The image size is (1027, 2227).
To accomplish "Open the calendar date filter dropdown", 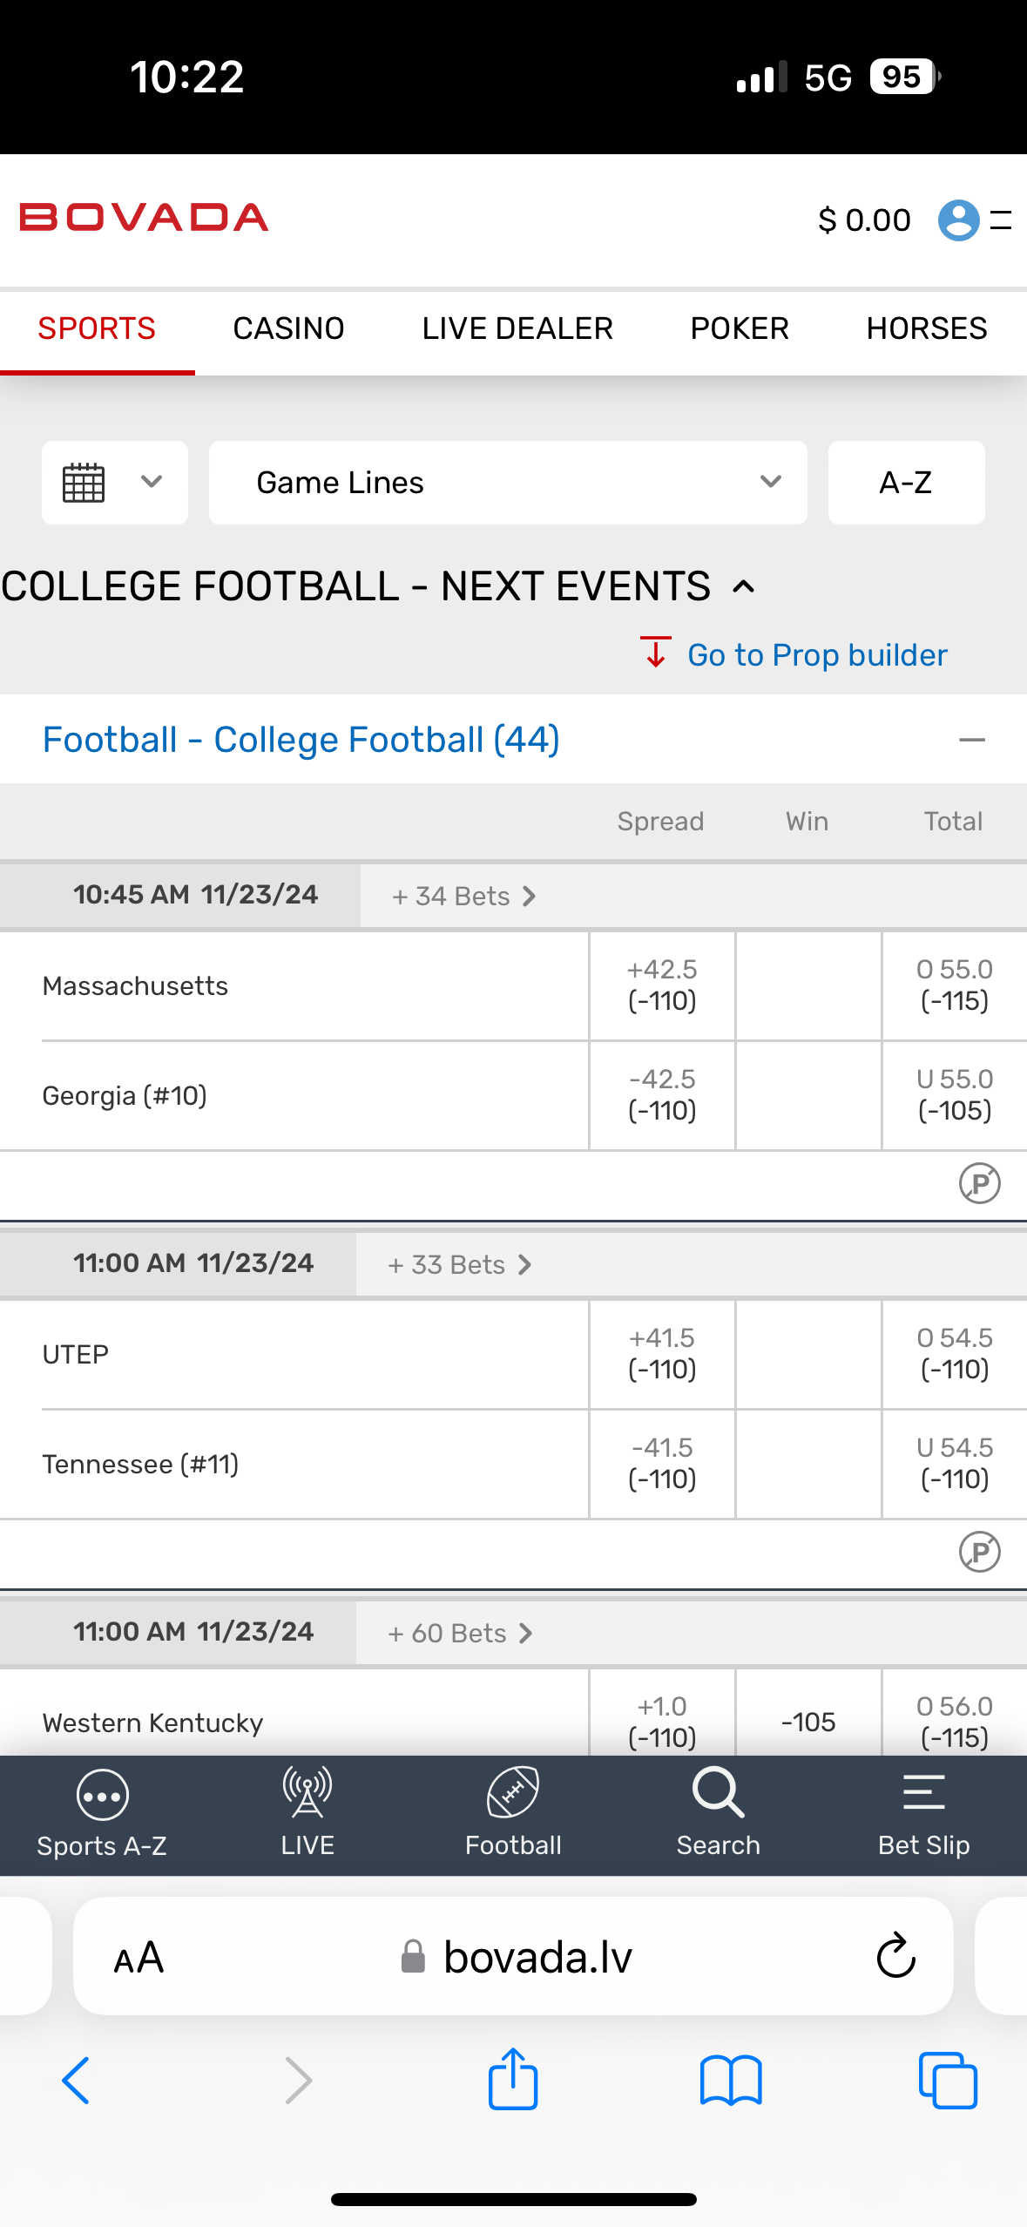I will click(114, 483).
